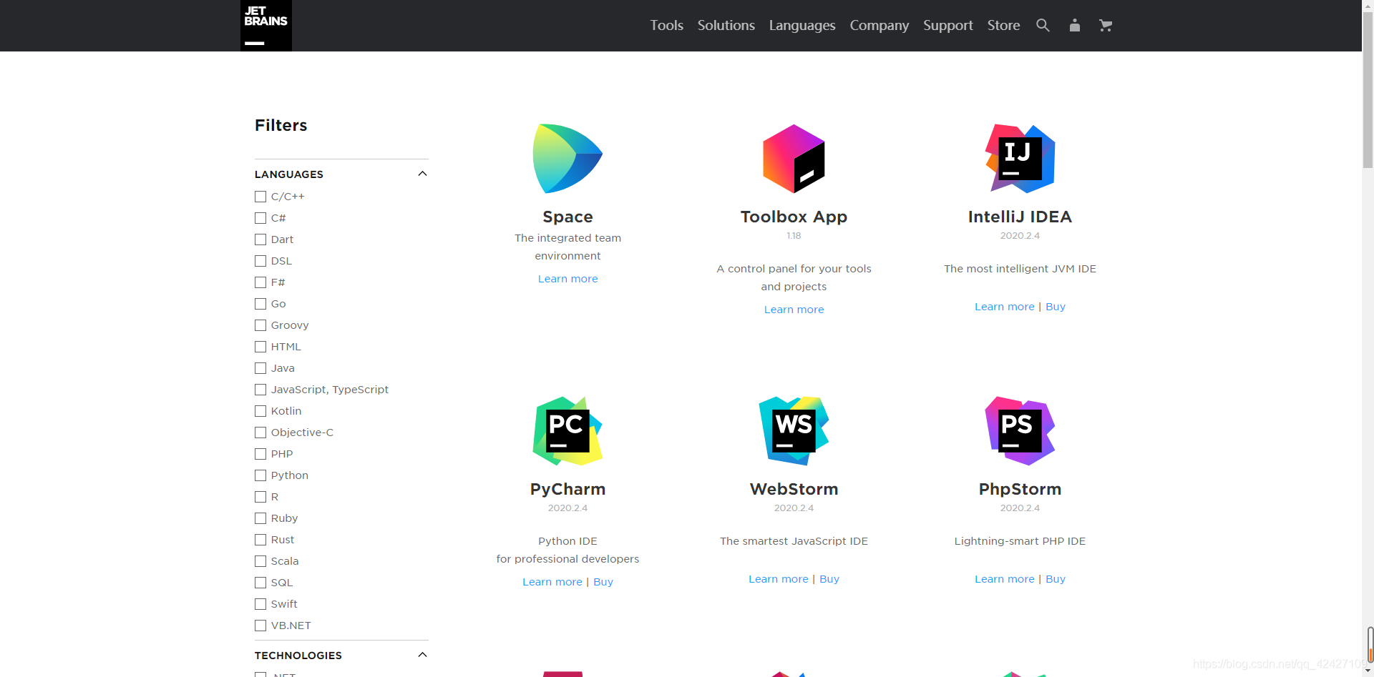
Task: Go to the Store menu item
Action: (x=1004, y=26)
